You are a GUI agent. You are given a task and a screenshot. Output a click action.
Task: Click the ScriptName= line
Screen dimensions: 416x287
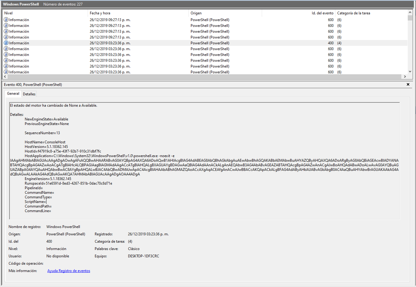pos(35,202)
